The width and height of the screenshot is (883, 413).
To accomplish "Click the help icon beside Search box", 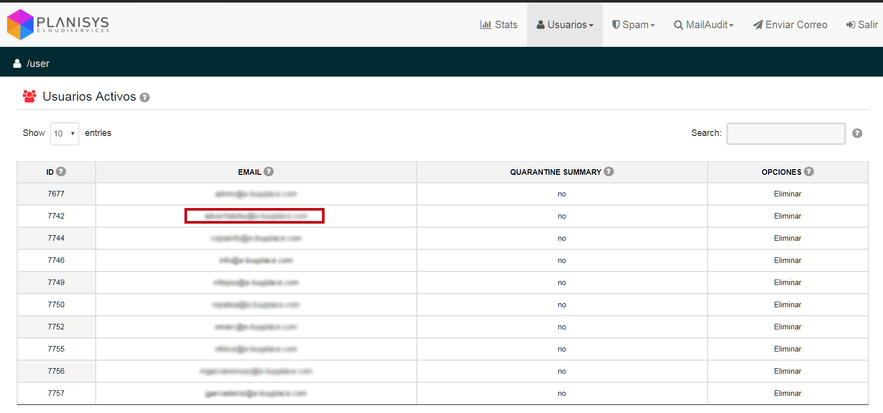I will click(857, 133).
